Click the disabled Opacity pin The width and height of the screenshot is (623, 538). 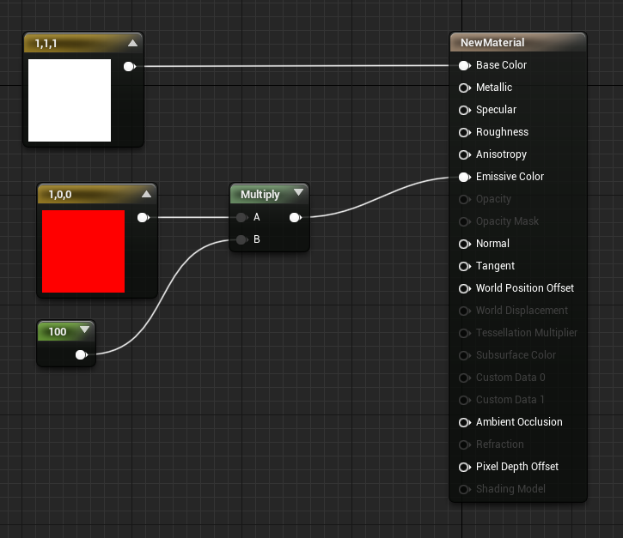[465, 199]
